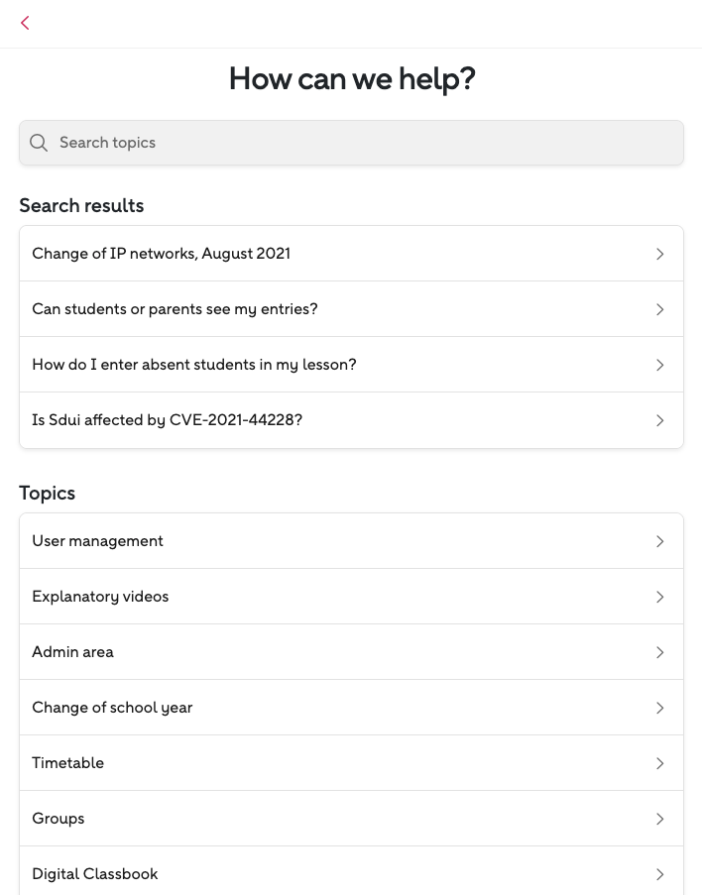Screen dimensions: 702x895
Task: Click into the Search topics field
Action: click(x=357, y=143)
